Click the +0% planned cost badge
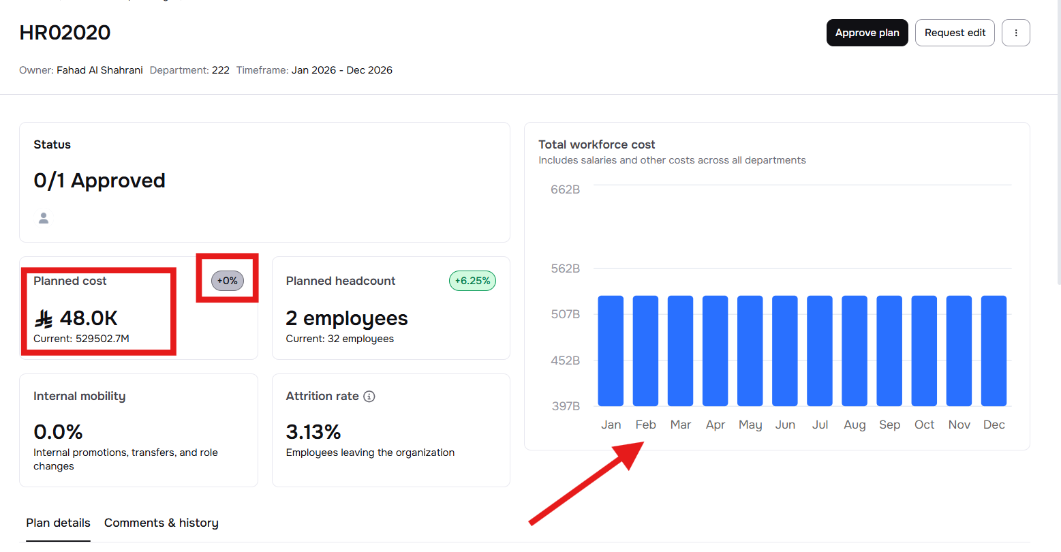The height and width of the screenshot is (552, 1061). tap(227, 281)
